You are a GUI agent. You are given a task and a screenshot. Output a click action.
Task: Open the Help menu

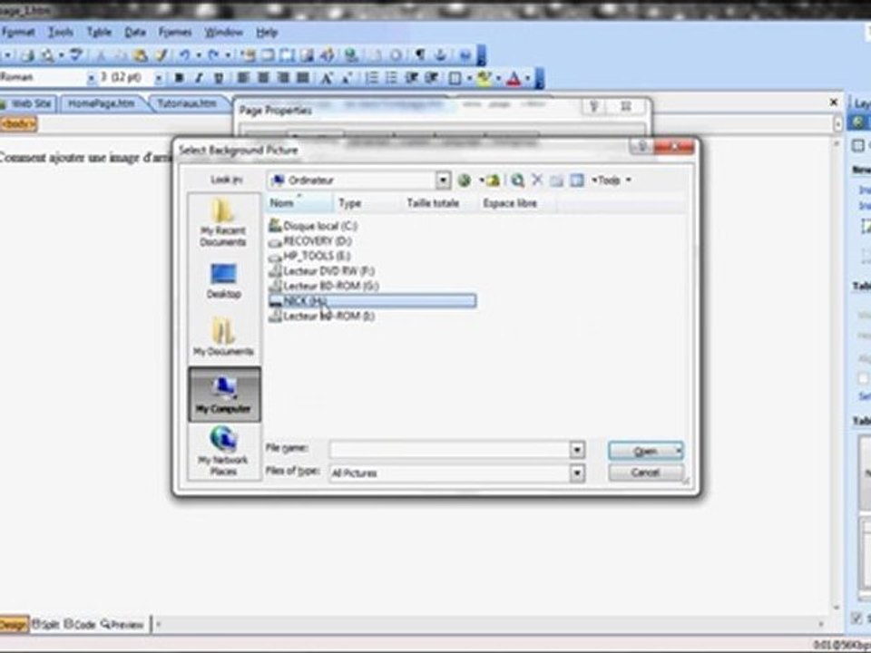267,33
